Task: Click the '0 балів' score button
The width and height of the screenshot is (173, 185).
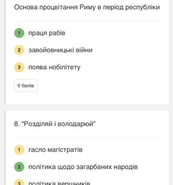Action: [x=26, y=85]
